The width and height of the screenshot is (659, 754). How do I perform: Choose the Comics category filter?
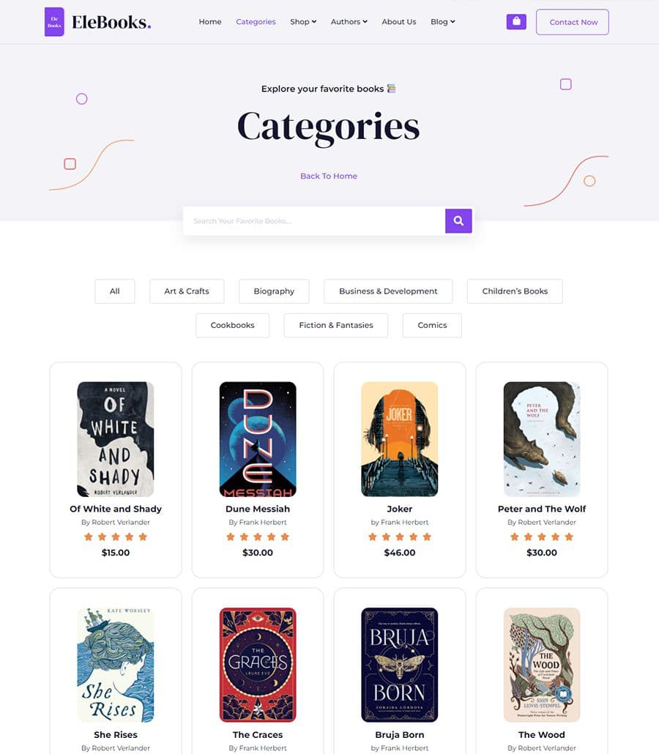tap(432, 325)
